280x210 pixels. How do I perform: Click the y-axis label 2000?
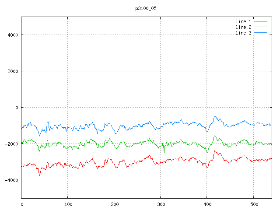pos(13,71)
